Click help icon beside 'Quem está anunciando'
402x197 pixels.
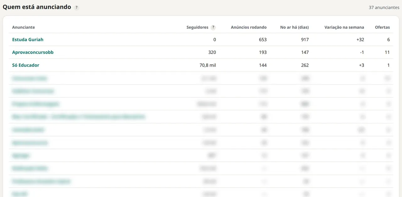76,8
